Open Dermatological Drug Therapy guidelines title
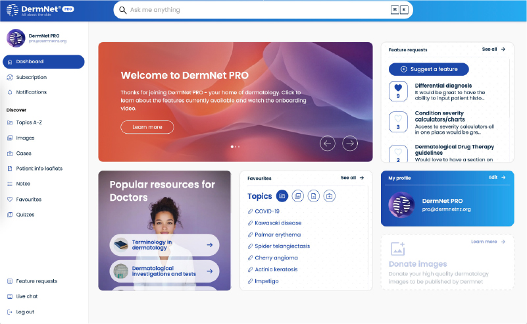The width and height of the screenshot is (527, 324). pos(455,149)
